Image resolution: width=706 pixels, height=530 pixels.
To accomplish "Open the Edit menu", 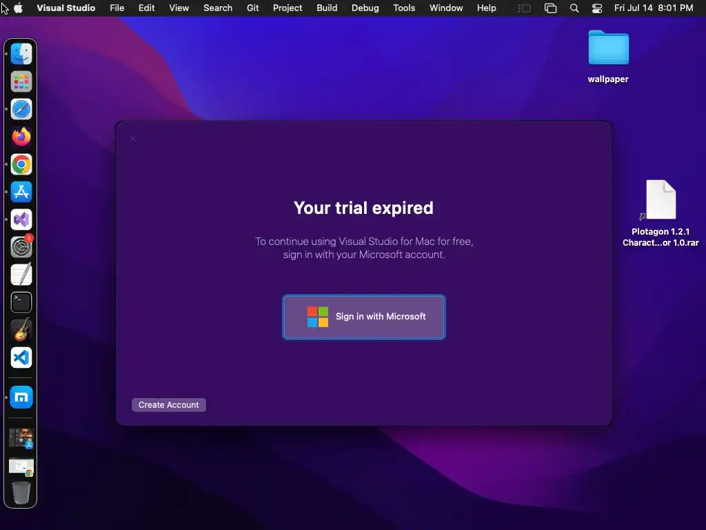I will coord(146,8).
